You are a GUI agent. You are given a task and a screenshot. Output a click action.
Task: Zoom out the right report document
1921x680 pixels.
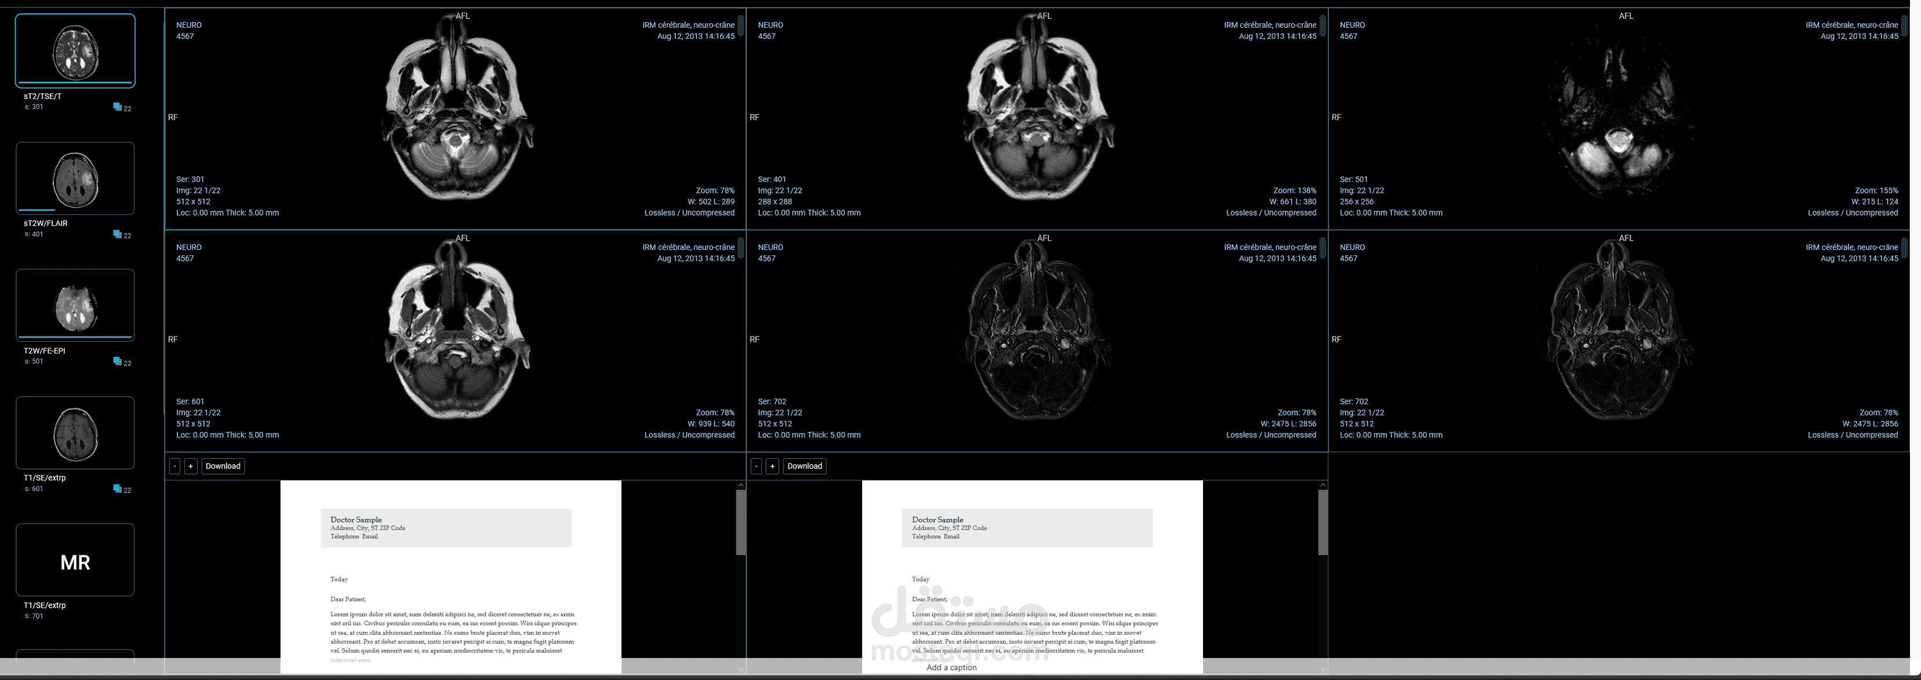tap(756, 466)
